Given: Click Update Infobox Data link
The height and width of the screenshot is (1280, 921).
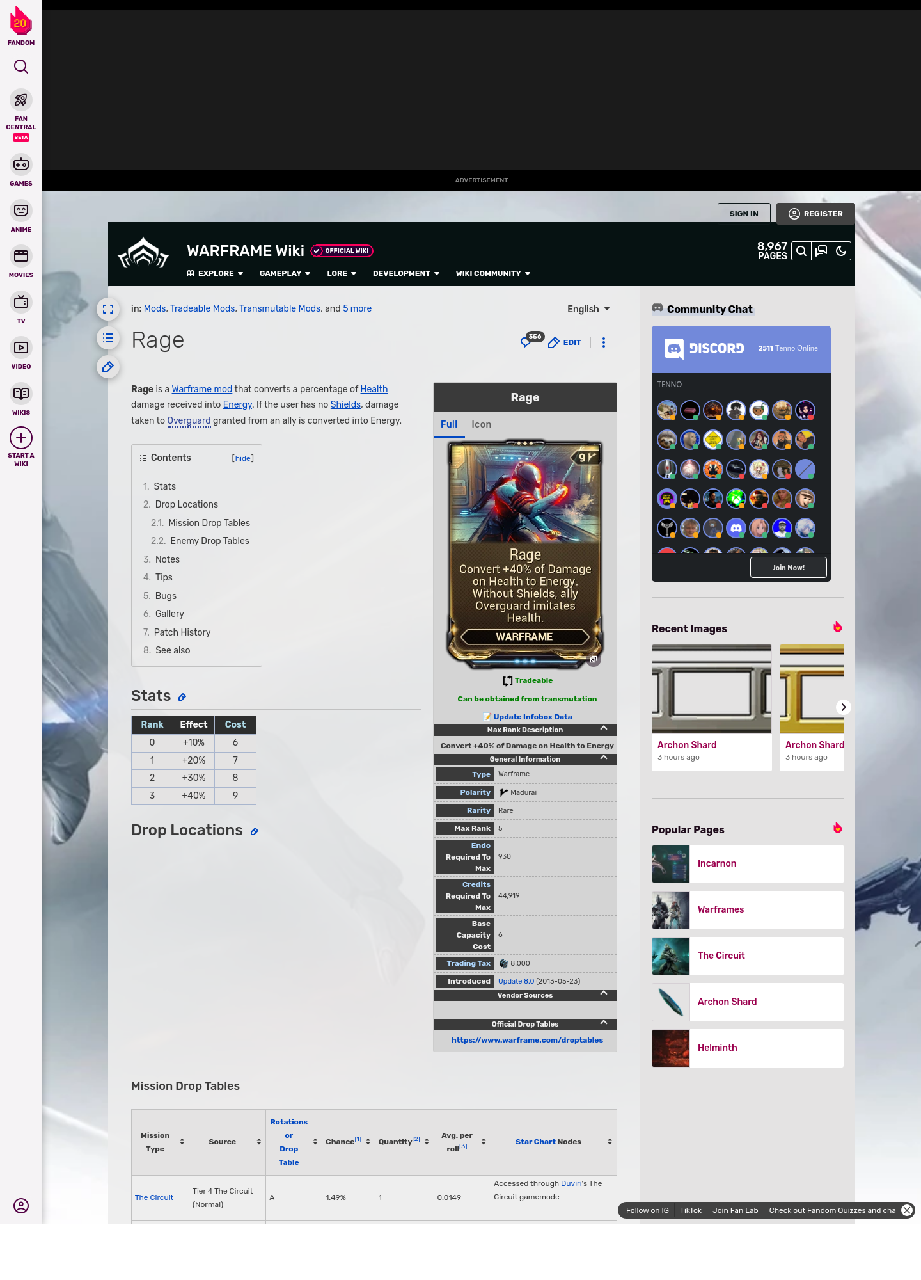Looking at the screenshot, I should [x=533, y=717].
